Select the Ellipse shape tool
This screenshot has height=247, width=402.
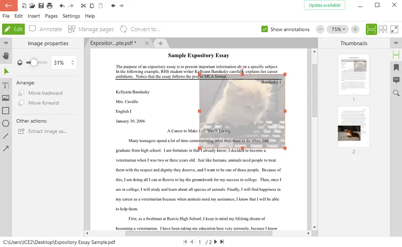6,124
